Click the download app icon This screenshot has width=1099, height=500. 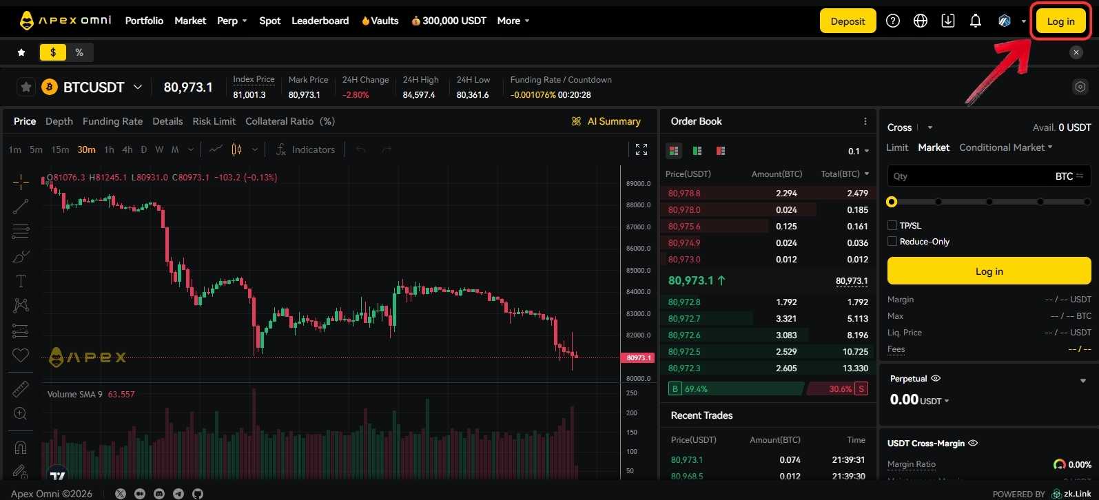[948, 21]
